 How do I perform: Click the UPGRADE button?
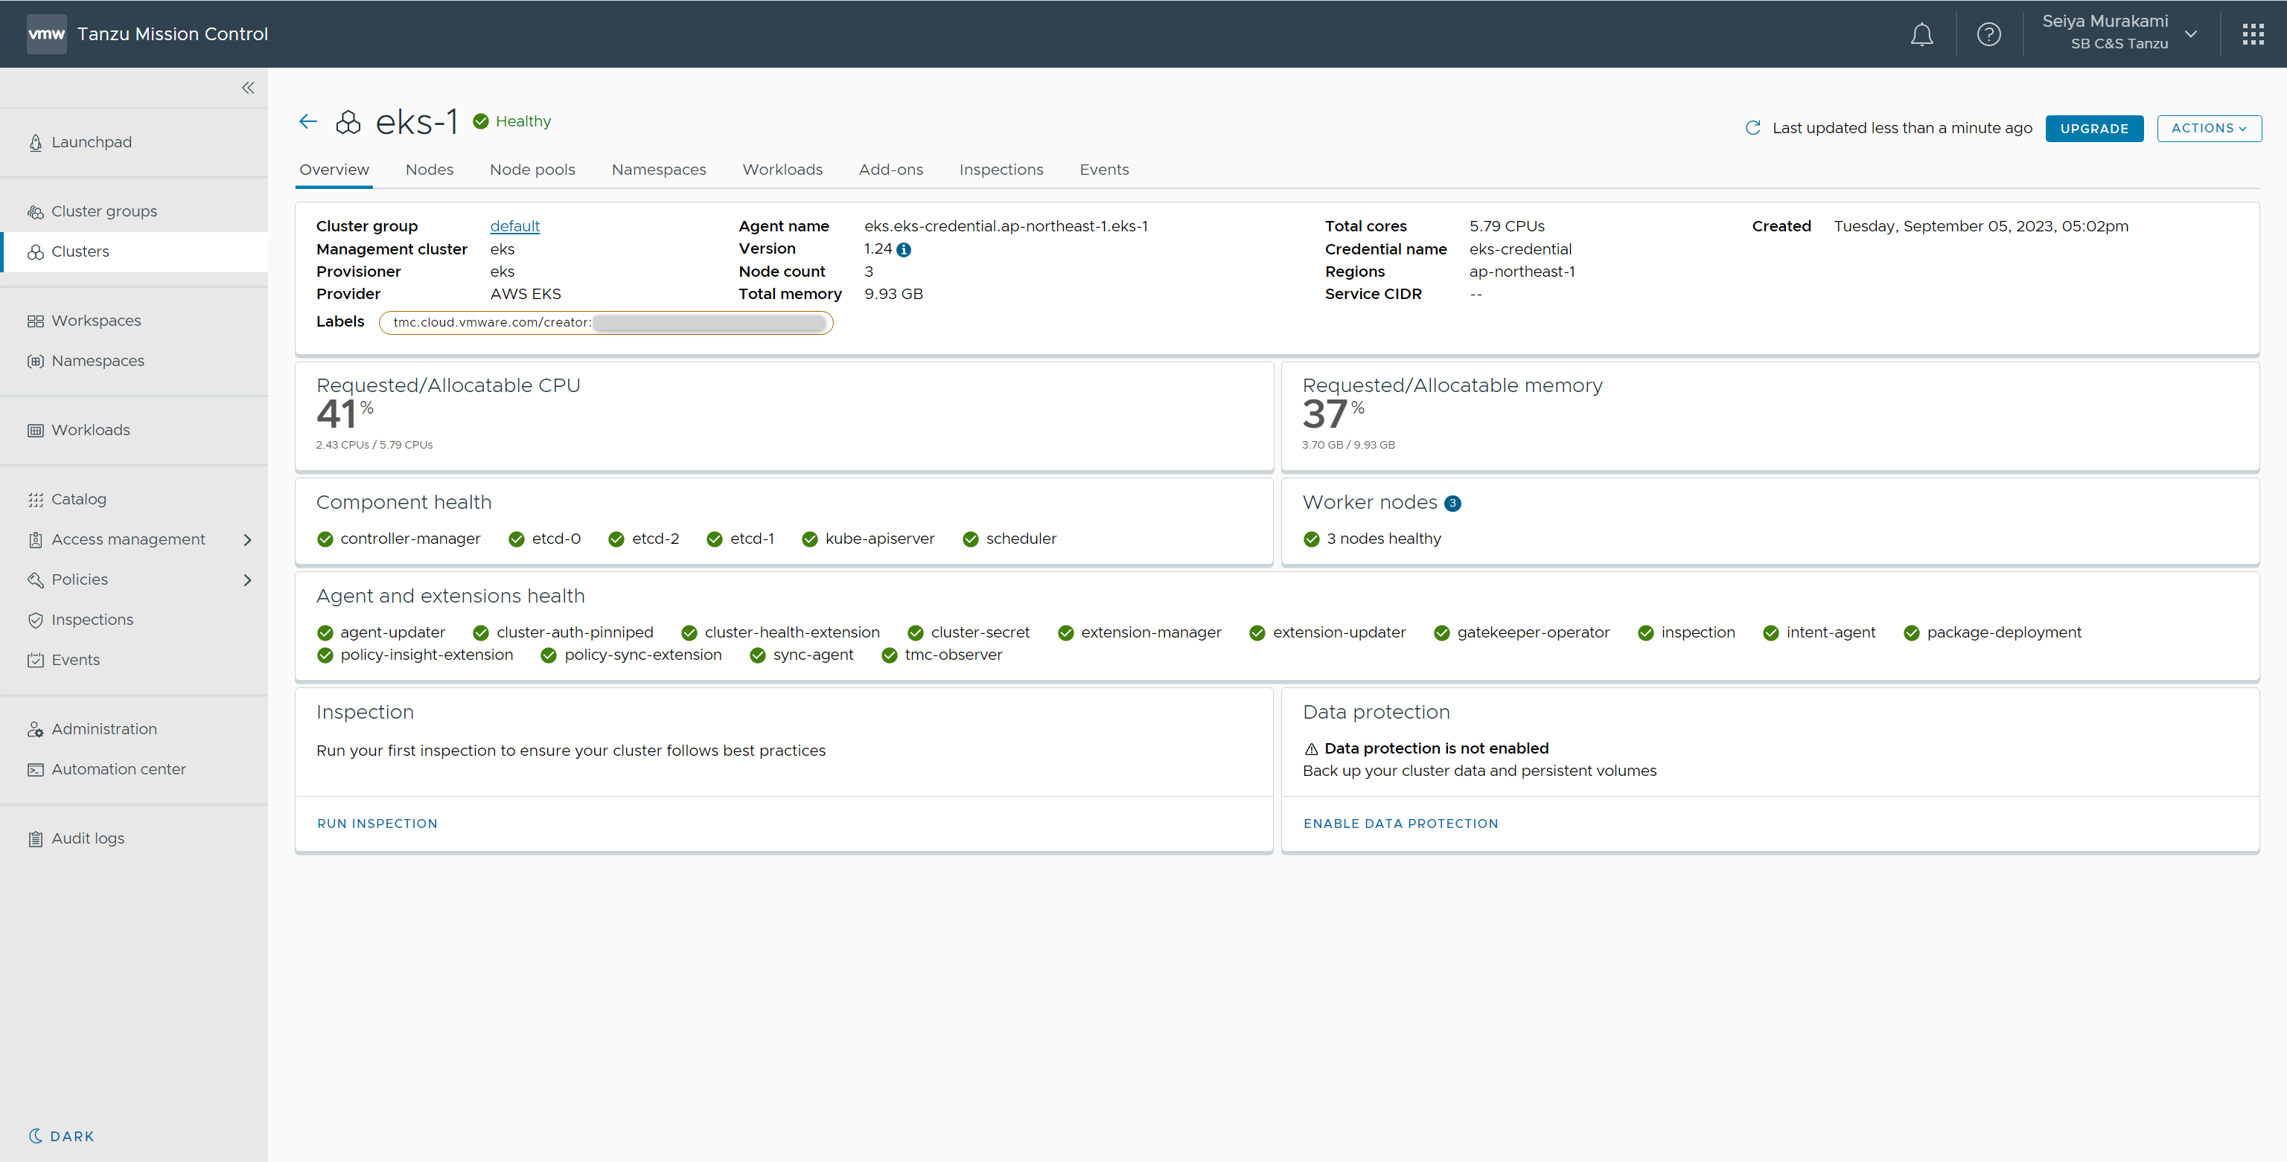click(x=2093, y=129)
